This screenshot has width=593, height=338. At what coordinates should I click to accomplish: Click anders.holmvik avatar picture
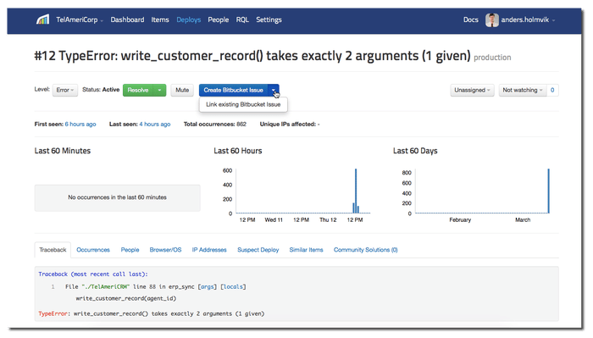(491, 19)
